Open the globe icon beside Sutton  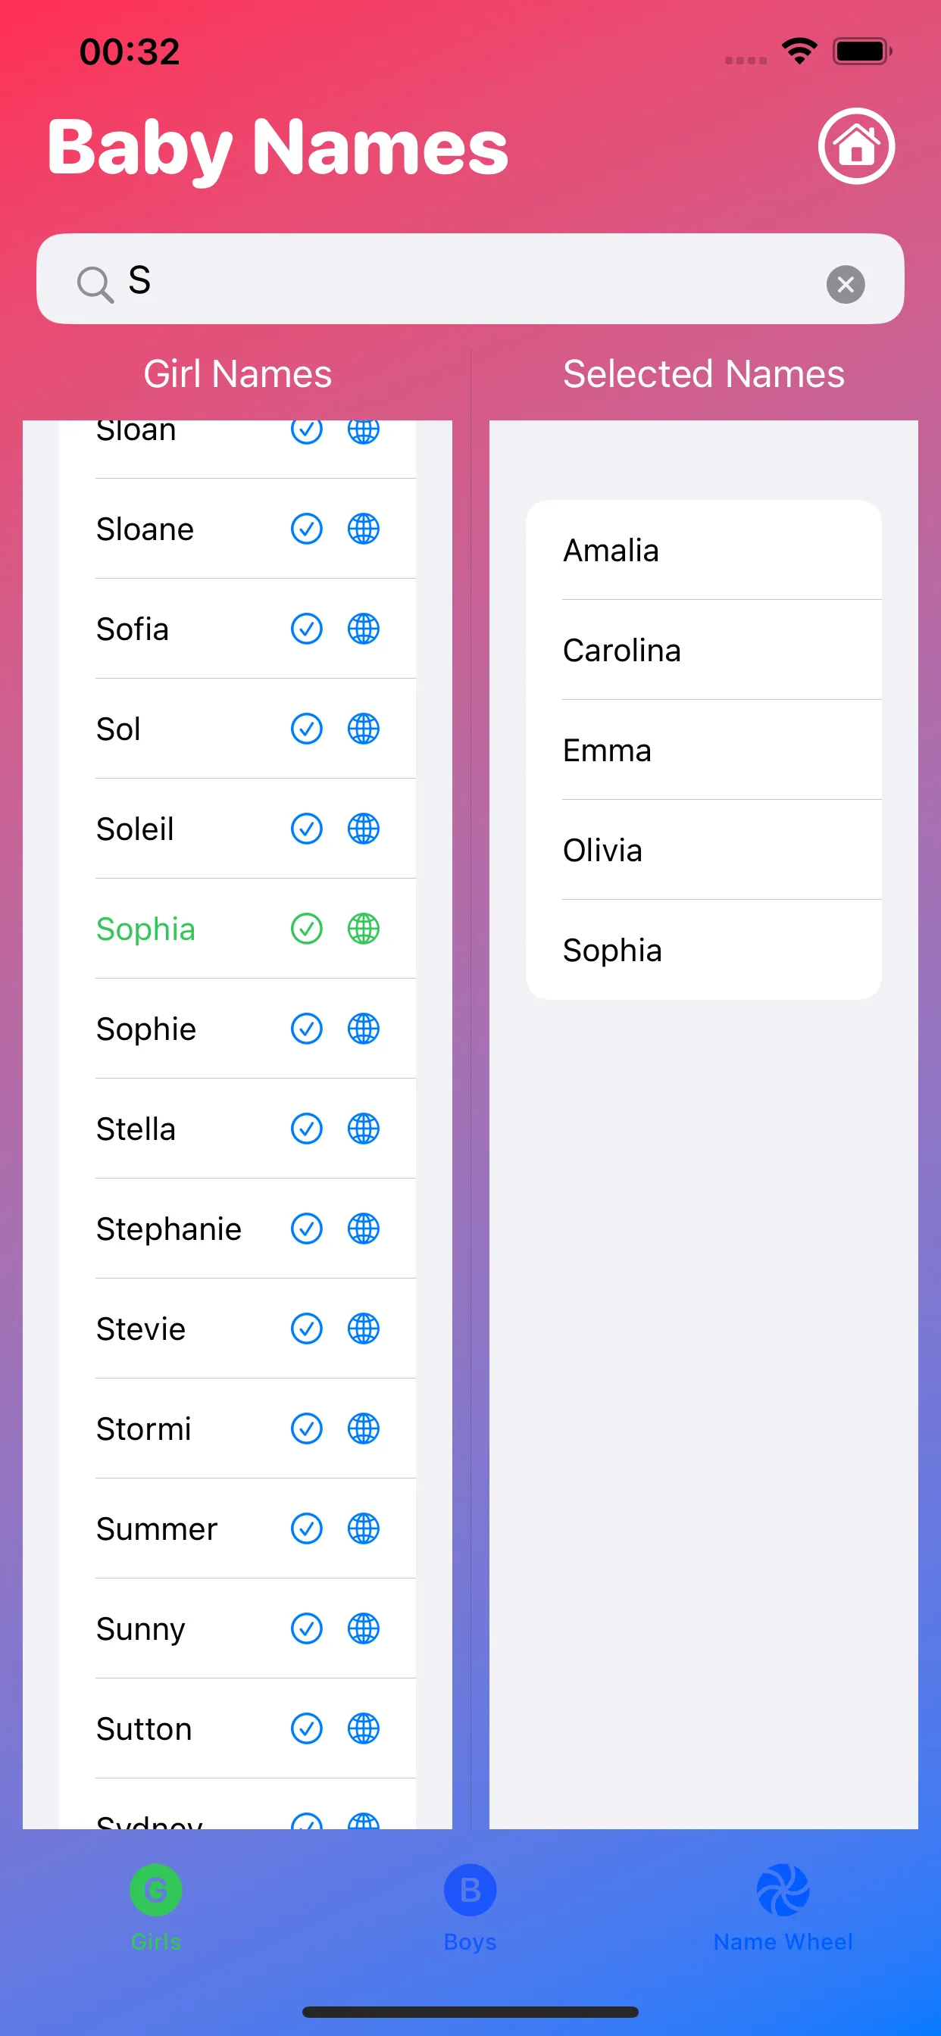tap(363, 1728)
